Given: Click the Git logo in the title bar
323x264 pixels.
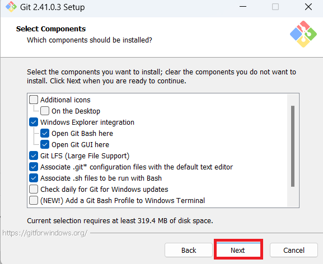Looking at the screenshot, I should tap(11, 7).
